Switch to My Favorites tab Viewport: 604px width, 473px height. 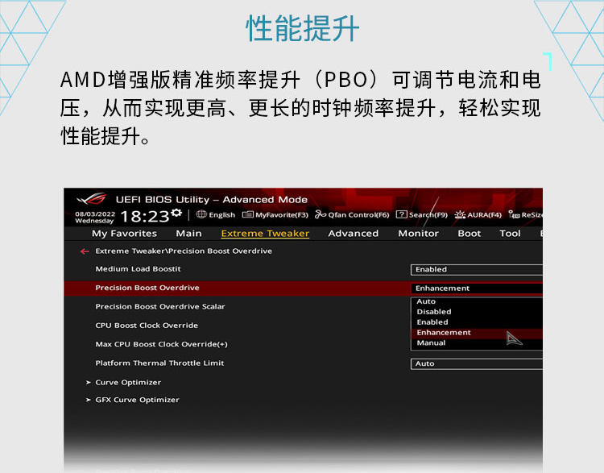point(124,233)
